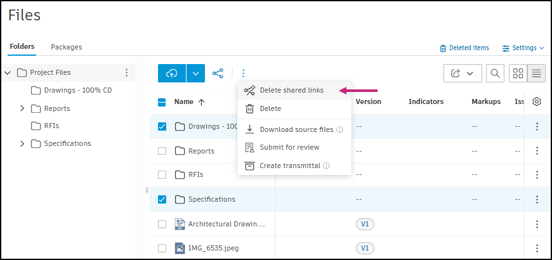Switch to list view
Screen dimensions: 552x260
(x=536, y=73)
